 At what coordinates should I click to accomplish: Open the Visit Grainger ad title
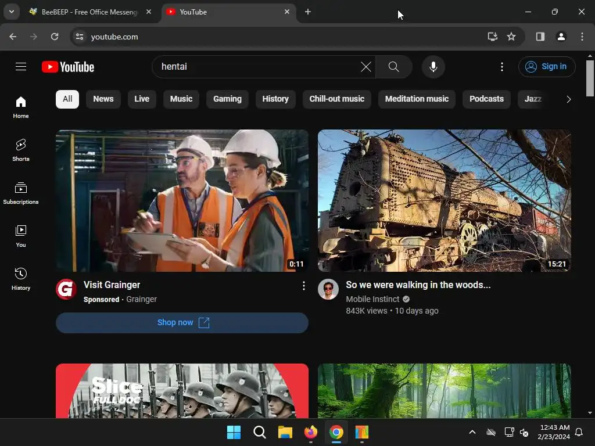pyautogui.click(x=112, y=285)
